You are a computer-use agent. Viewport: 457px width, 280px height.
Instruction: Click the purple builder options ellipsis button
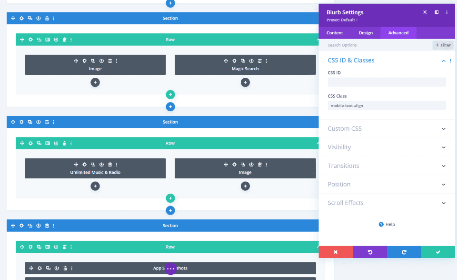[x=170, y=269]
